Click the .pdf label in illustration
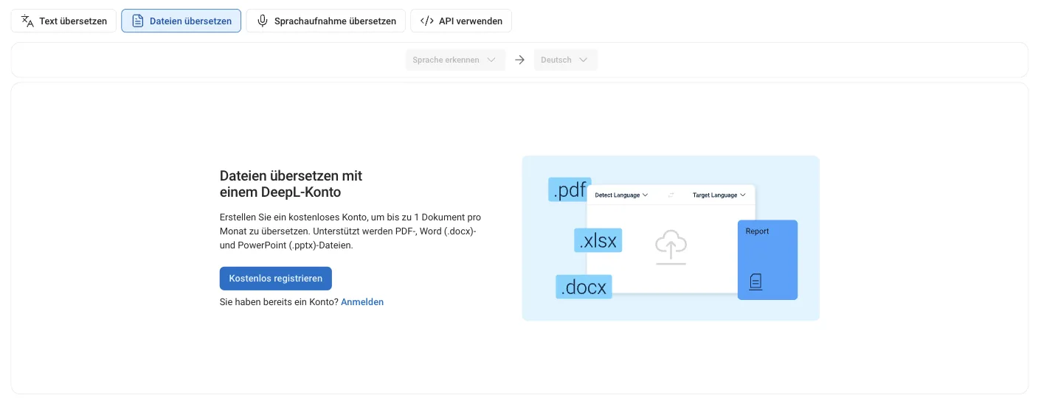The width and height of the screenshot is (1041, 398). pos(570,189)
